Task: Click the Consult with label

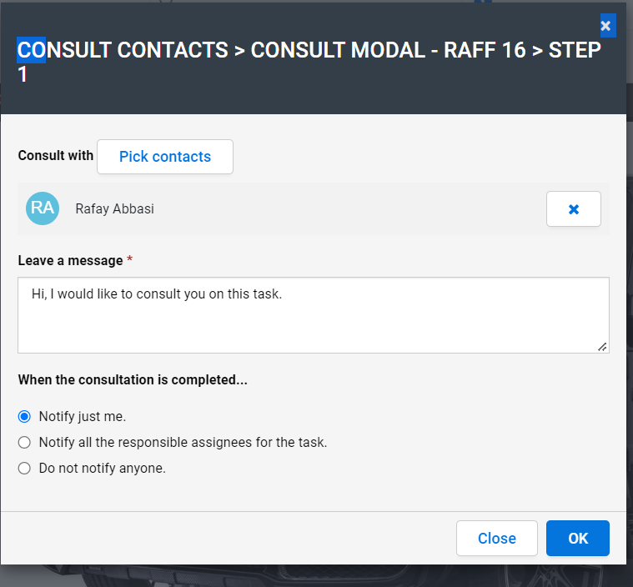Action: 56,155
